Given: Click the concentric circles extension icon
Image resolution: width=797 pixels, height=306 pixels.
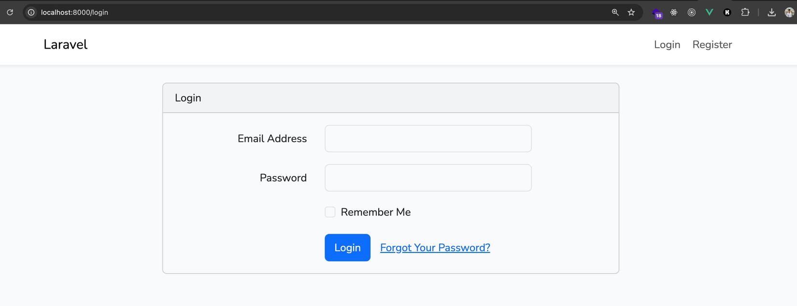Looking at the screenshot, I should (692, 13).
